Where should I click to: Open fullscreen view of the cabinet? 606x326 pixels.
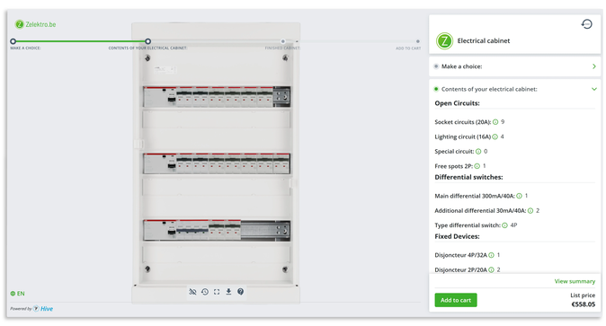[217, 292]
